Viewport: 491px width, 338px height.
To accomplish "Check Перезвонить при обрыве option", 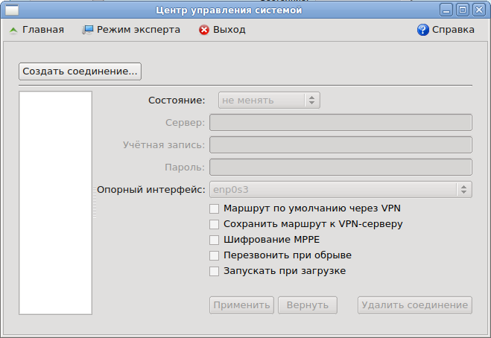I will pos(214,255).
